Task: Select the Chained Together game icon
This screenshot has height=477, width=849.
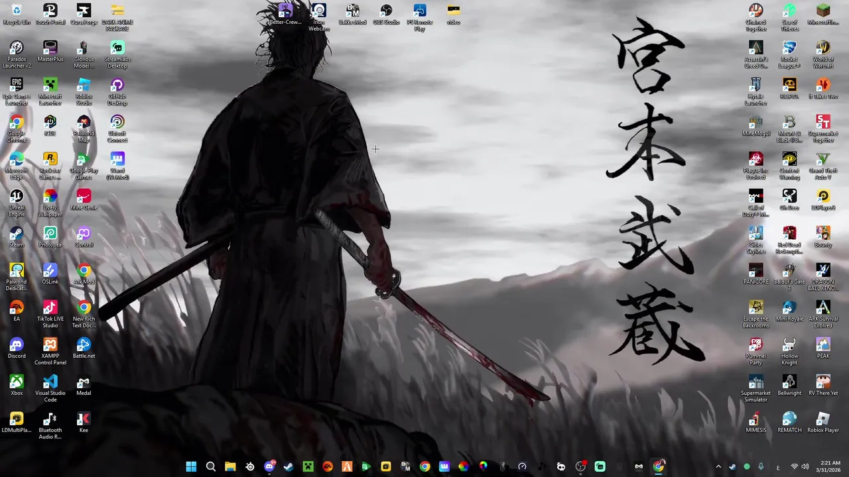Action: click(x=756, y=17)
